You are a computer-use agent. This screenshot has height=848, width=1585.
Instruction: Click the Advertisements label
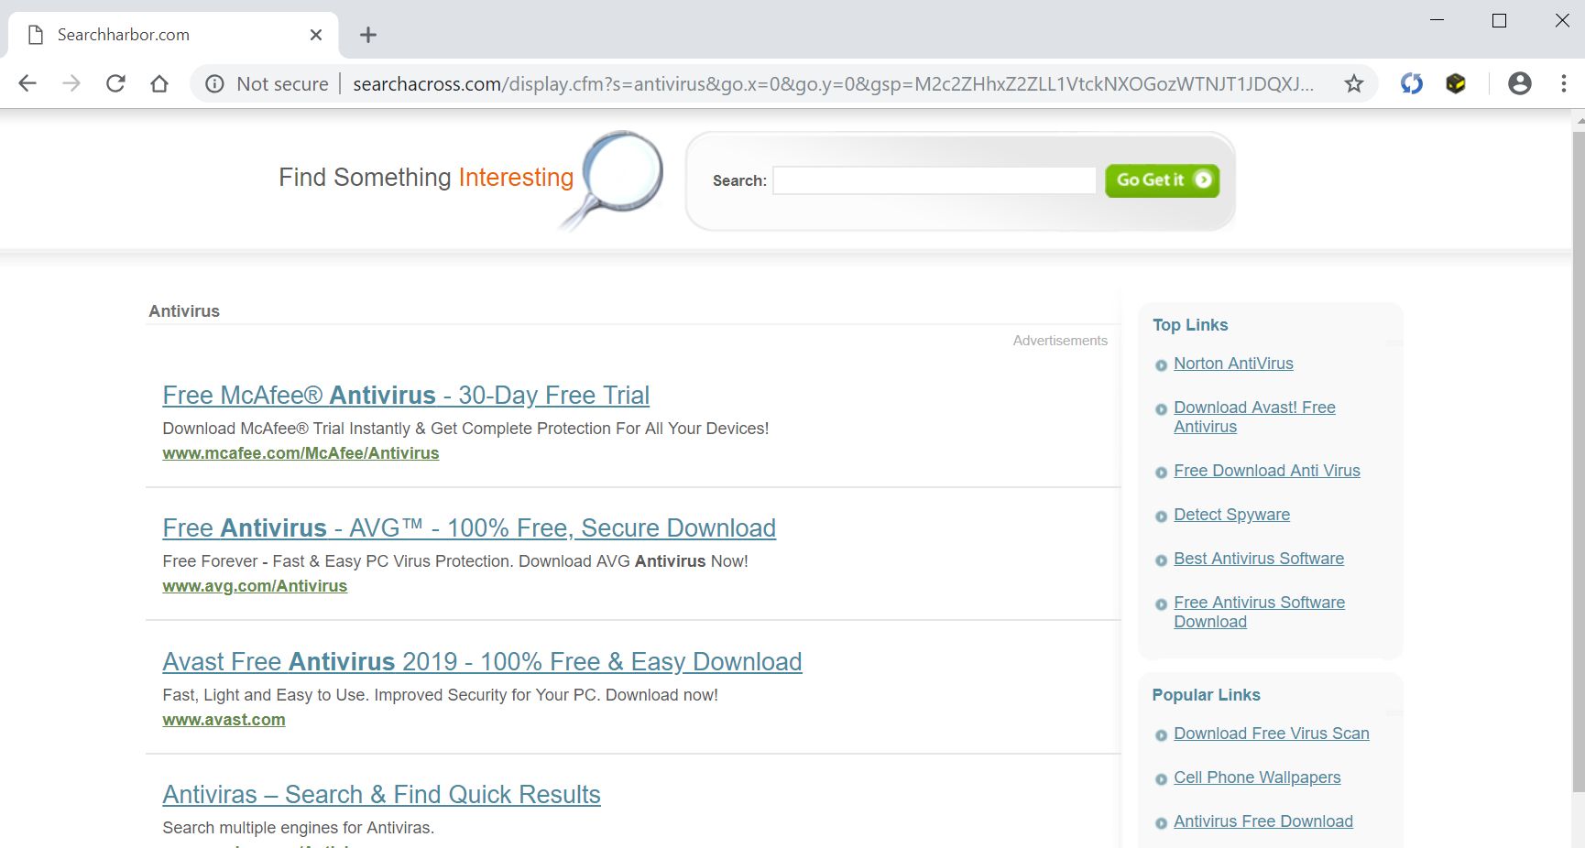[1060, 341]
